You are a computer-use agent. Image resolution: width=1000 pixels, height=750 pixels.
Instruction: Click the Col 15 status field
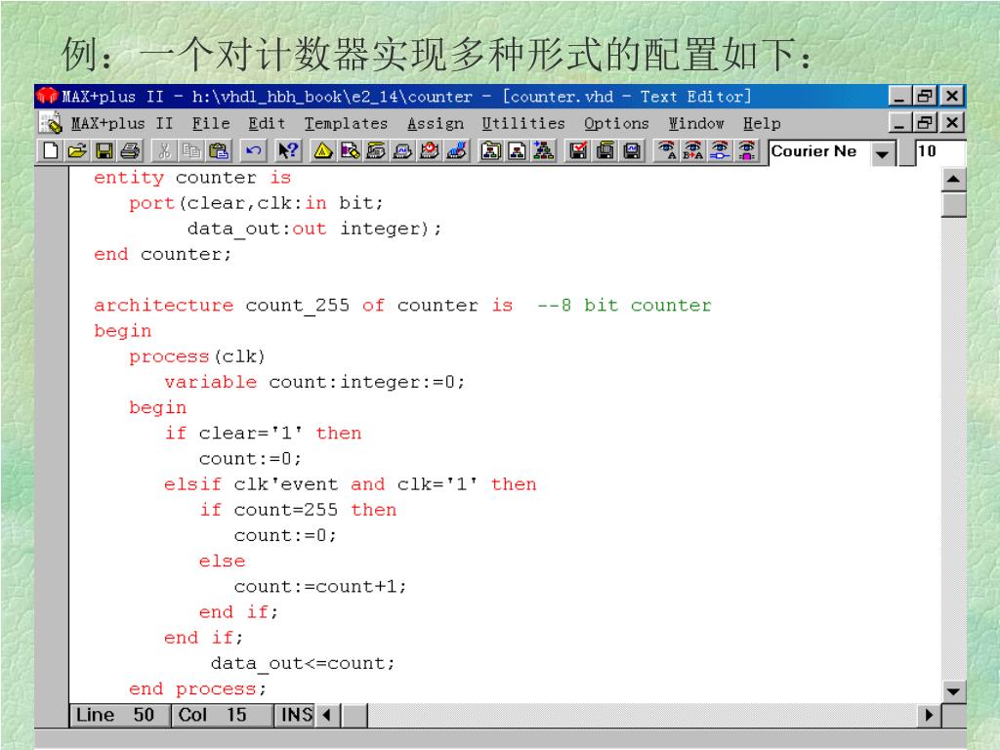[x=221, y=715]
